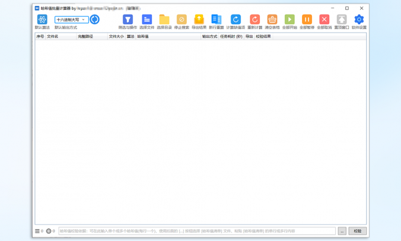401x241 pixels.
Task: Click the 序号 column header
Action: [40, 37]
